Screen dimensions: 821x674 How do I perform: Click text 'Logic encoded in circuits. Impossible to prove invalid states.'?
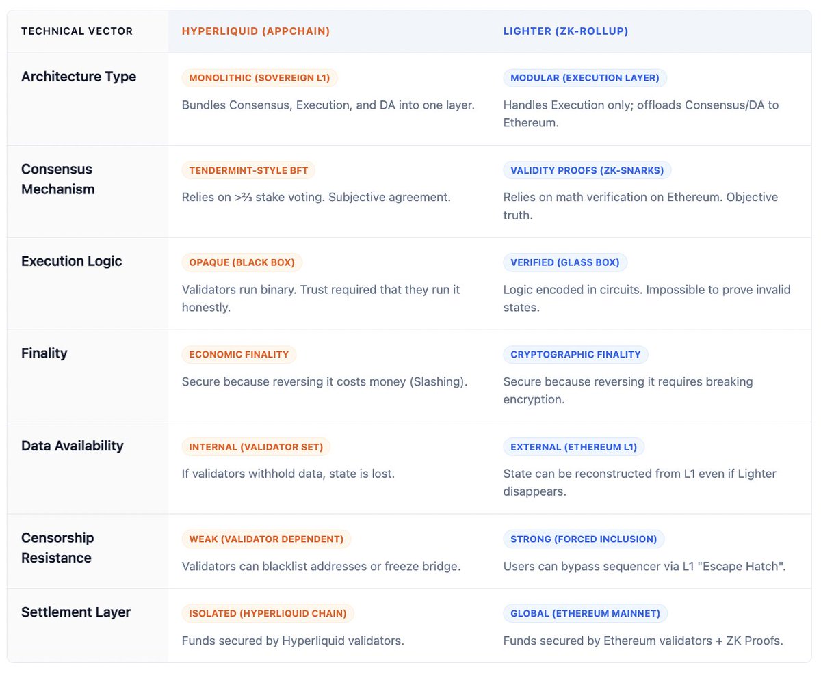click(647, 298)
